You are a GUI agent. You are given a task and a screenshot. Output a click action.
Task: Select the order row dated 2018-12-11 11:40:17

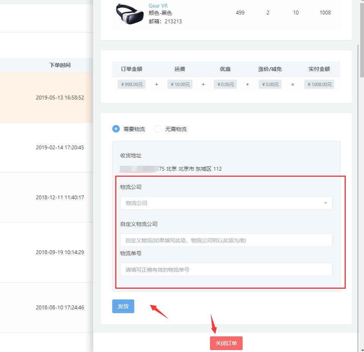pyautogui.click(x=46, y=197)
